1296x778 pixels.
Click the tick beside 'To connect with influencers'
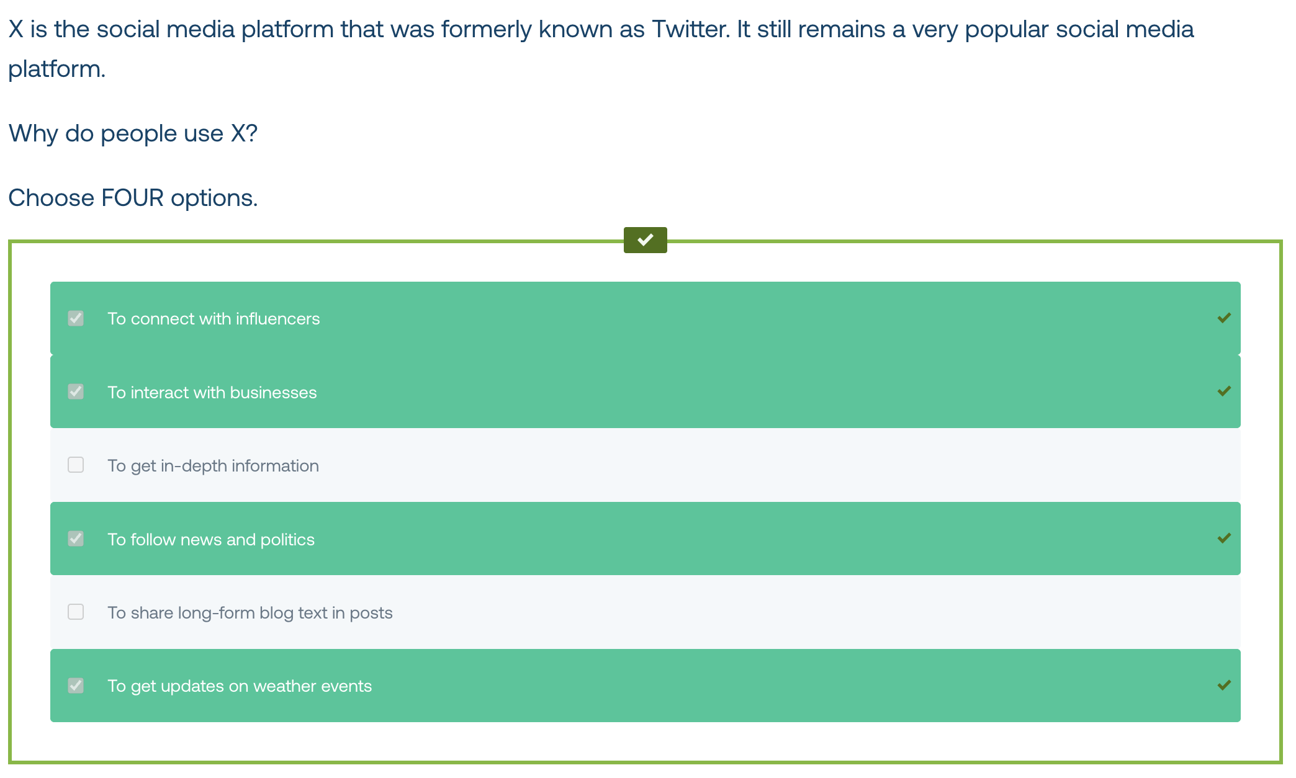[1223, 318]
